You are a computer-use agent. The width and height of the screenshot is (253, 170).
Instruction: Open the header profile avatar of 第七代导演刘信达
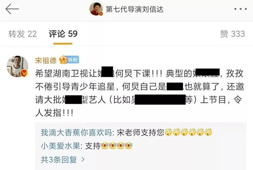point(96,9)
